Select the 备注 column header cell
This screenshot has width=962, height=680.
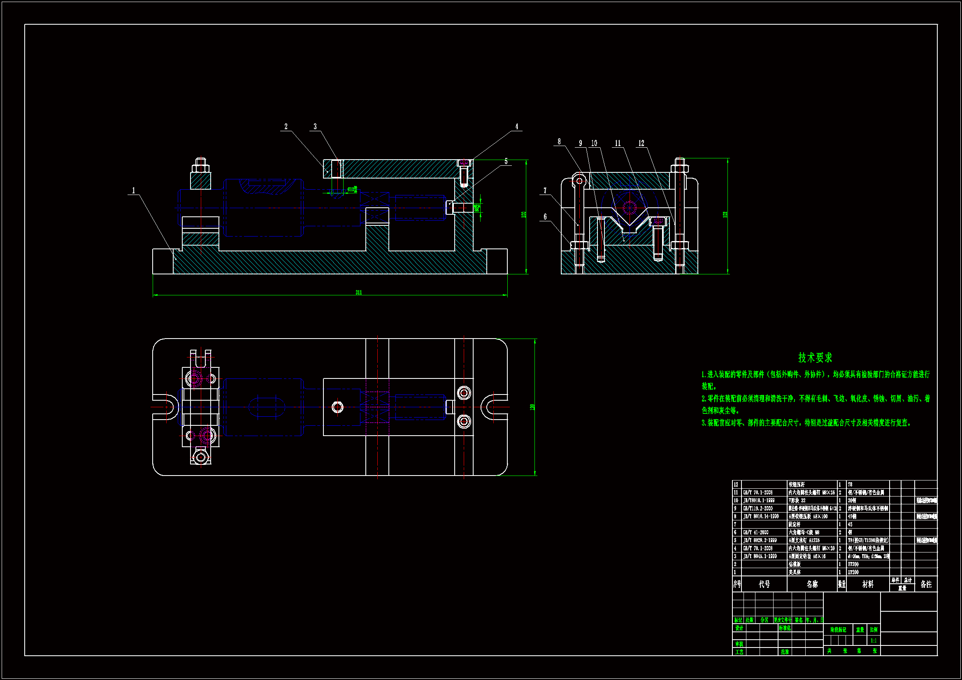[926, 584]
